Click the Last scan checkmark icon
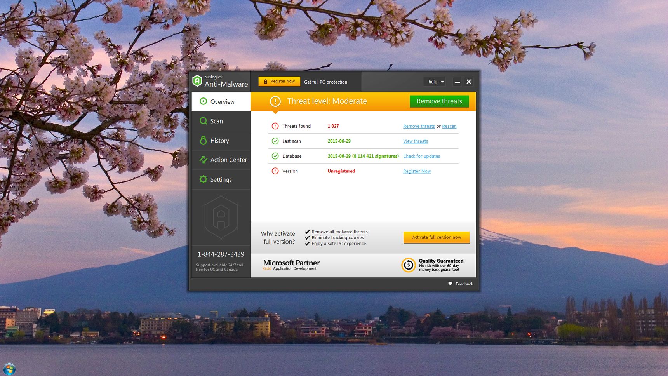Screen dimensions: 668x376 click(x=275, y=141)
